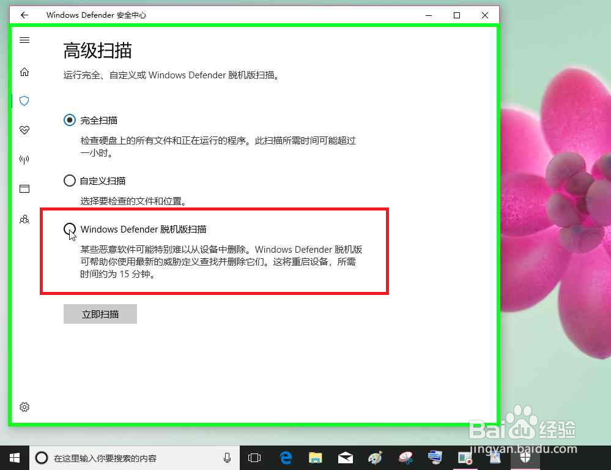The width and height of the screenshot is (611, 470).
Task: Select the 自定义扫描 radio button
Action: coord(70,181)
